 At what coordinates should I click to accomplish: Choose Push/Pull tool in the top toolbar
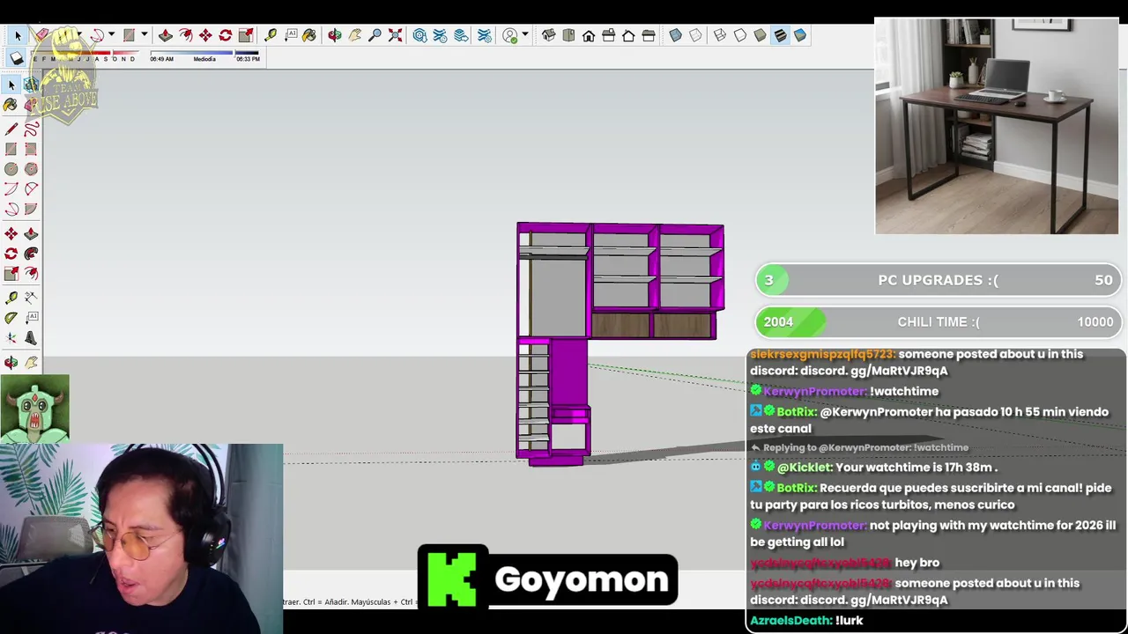[166, 35]
